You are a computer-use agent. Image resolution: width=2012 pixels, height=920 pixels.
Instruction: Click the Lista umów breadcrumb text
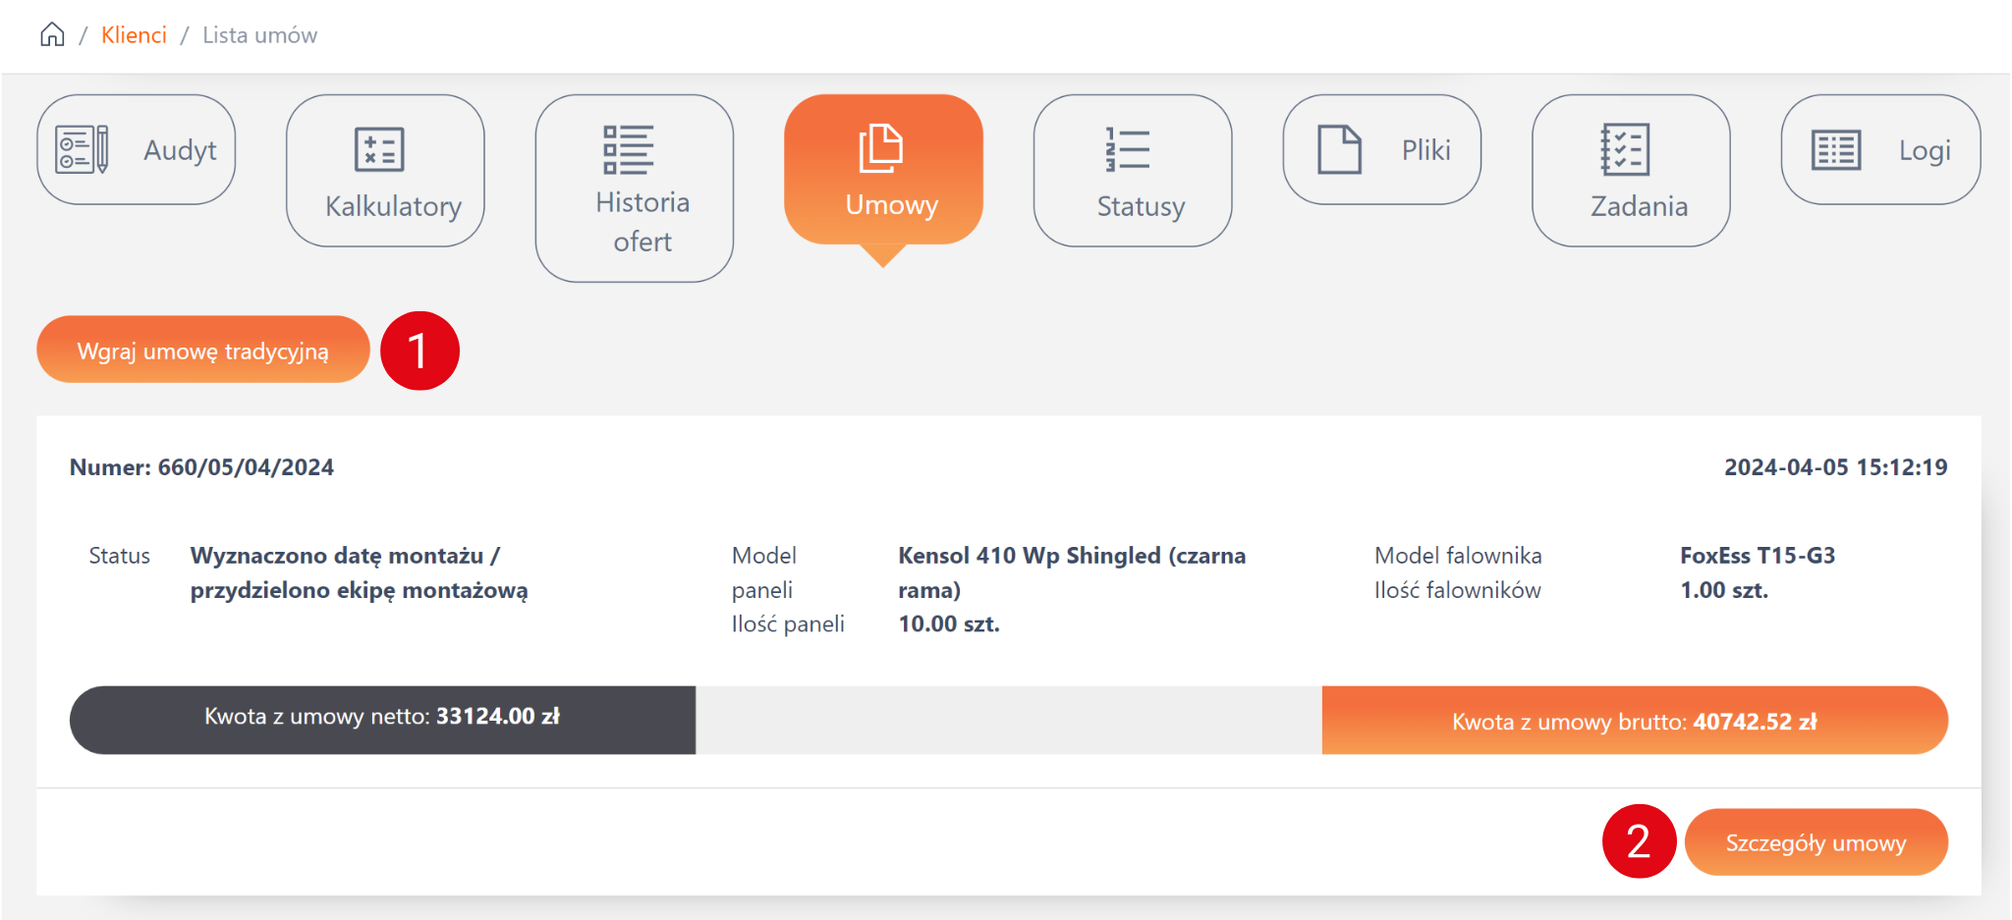coord(259,35)
